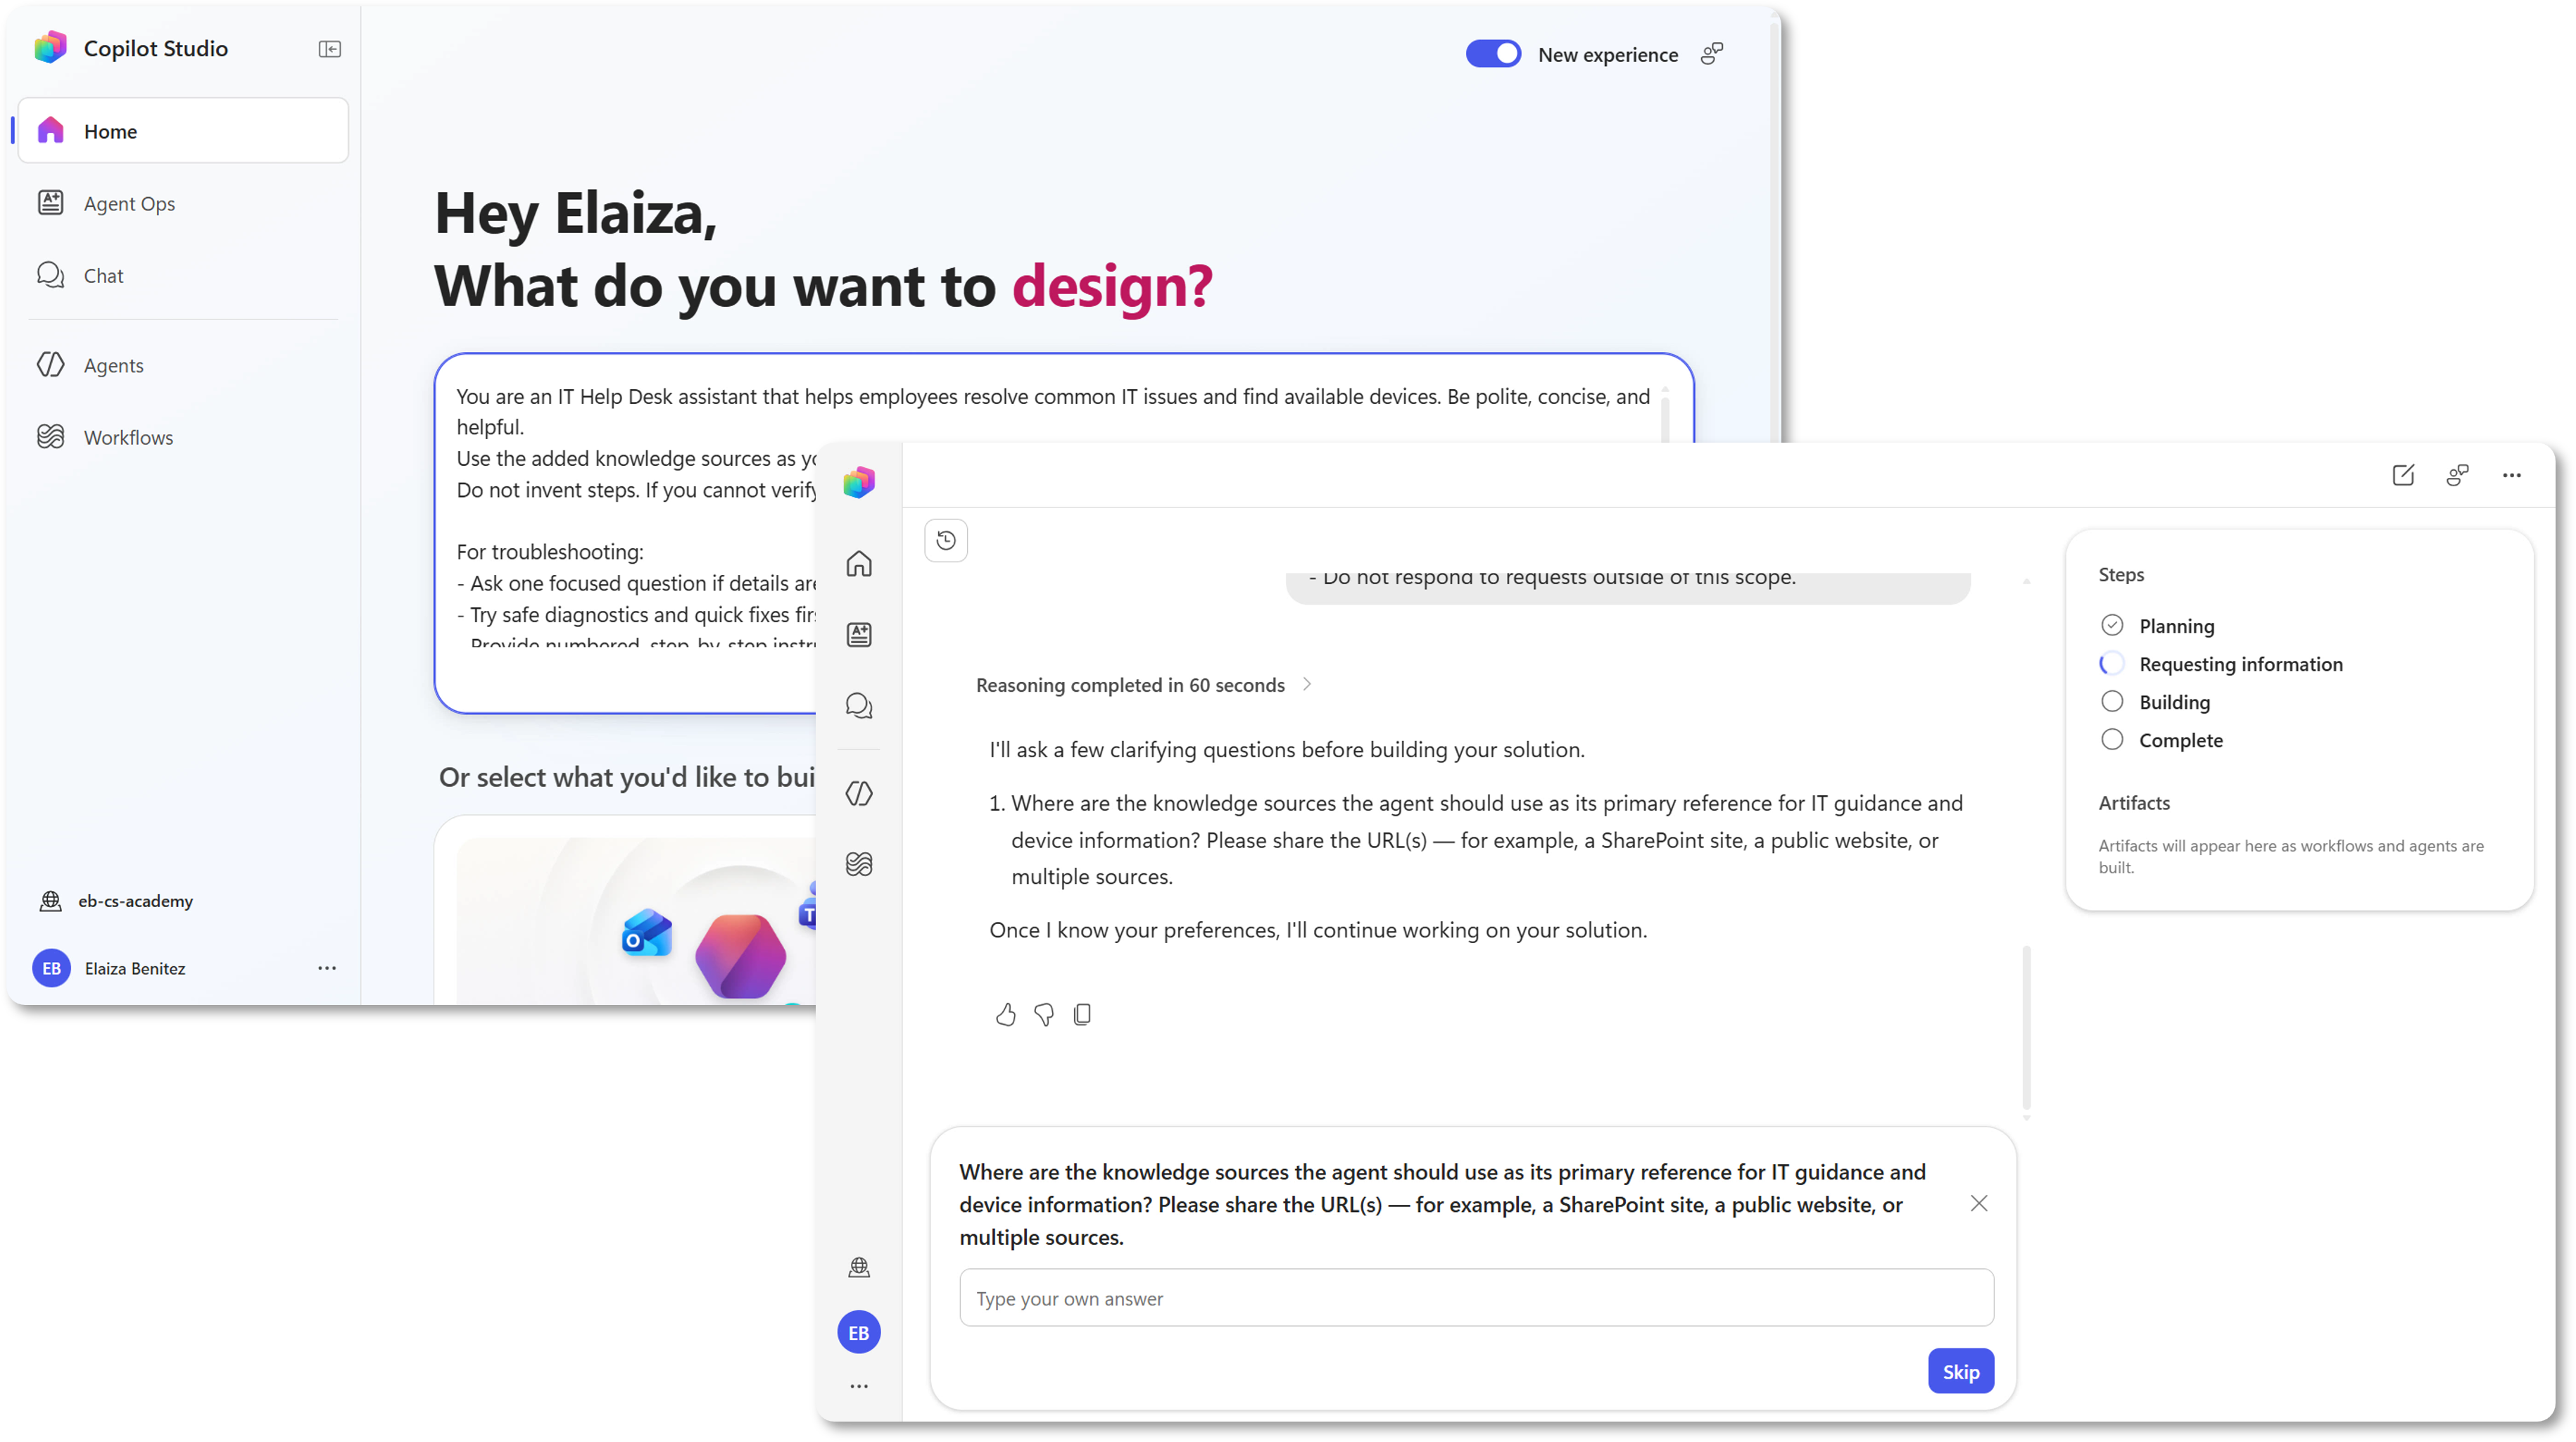The width and height of the screenshot is (2576, 1442).
Task: Give thumbs down to the response
Action: pos(1044,1015)
